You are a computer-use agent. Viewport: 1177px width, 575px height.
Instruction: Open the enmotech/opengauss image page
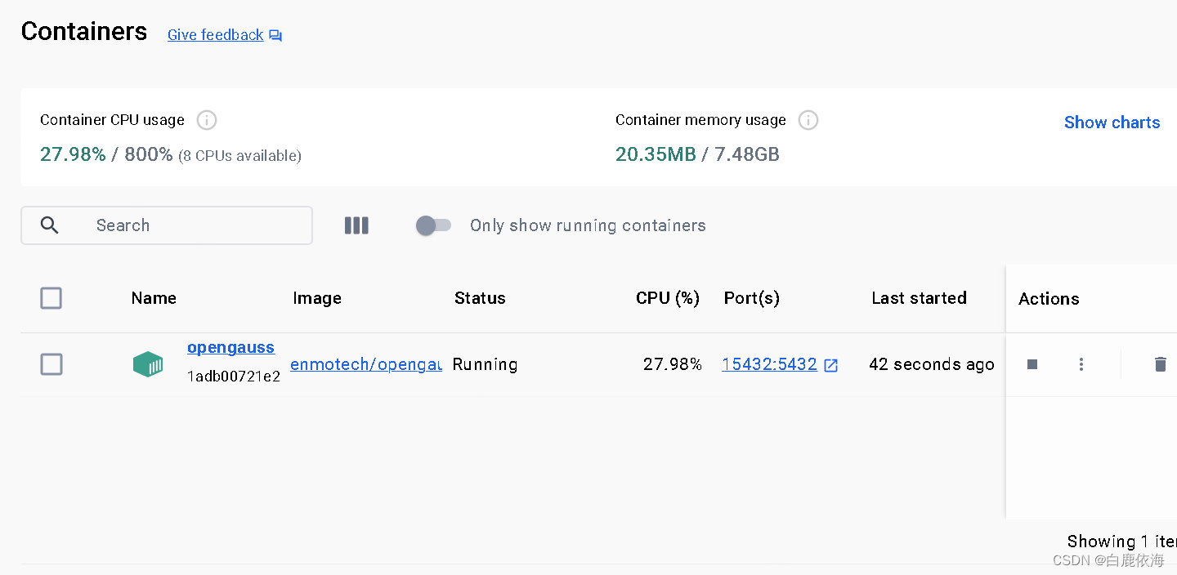[365, 364]
